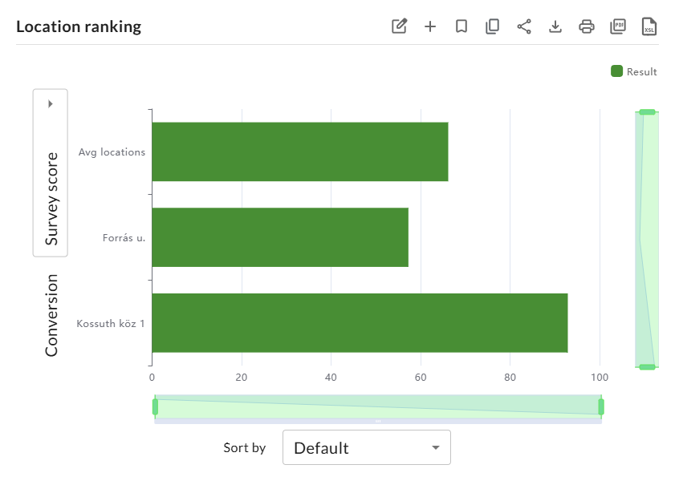Click the Forrás u. bar
Screen dimensions: 675x481
279,237
